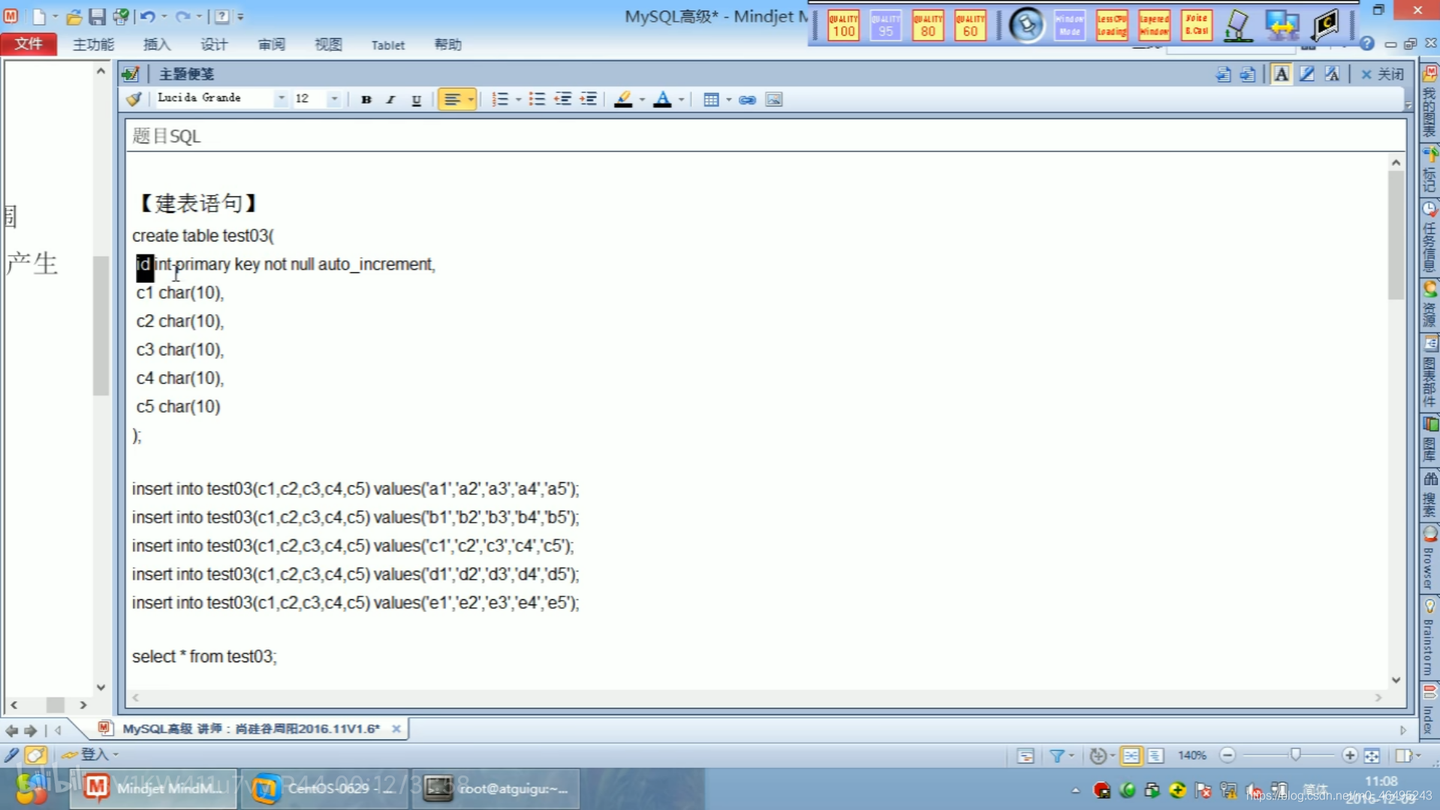Open the 插入 ribbon tab
Viewport: 1440px width, 810px height.
[x=156, y=44]
